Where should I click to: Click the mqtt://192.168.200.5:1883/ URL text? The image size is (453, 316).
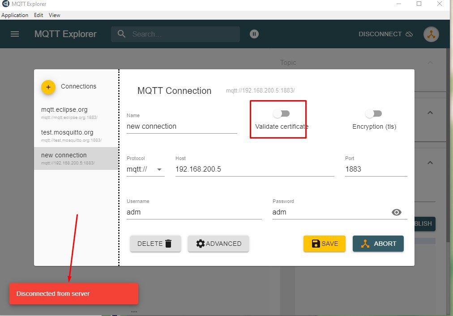[260, 90]
